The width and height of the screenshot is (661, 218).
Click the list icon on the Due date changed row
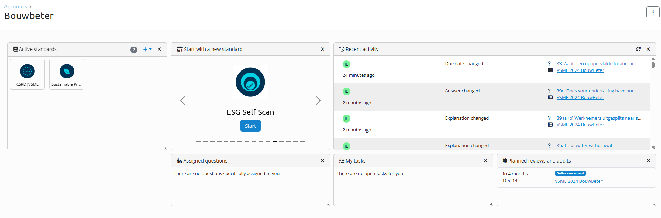(x=550, y=70)
